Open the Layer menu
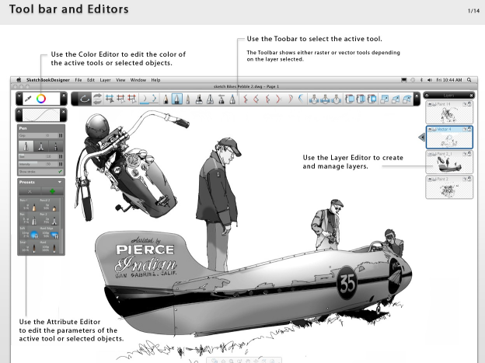 105,80
